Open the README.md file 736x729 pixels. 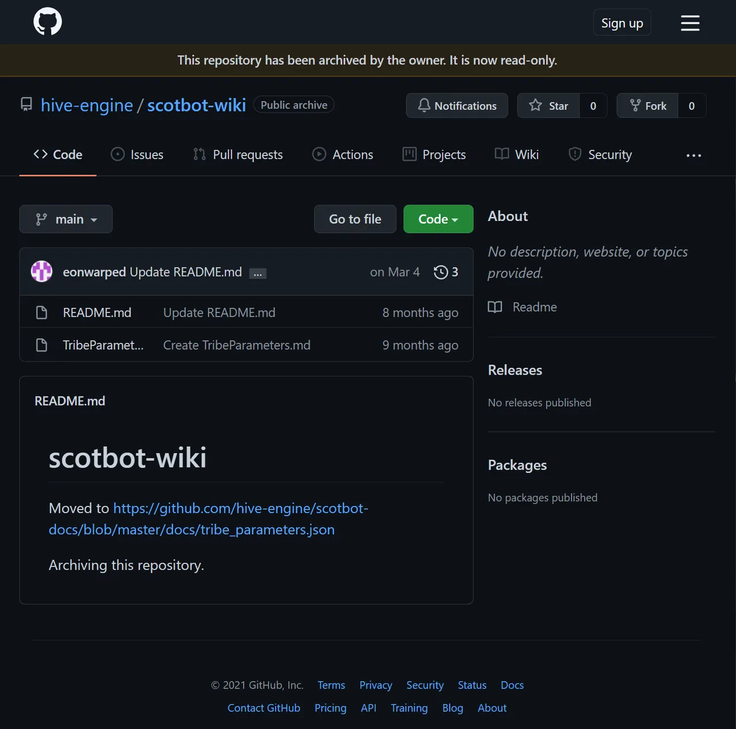point(97,312)
